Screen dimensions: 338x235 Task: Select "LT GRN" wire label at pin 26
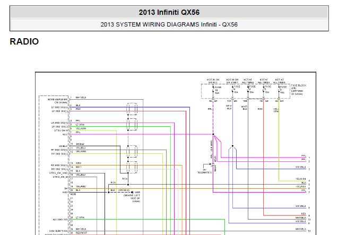(x=80, y=217)
